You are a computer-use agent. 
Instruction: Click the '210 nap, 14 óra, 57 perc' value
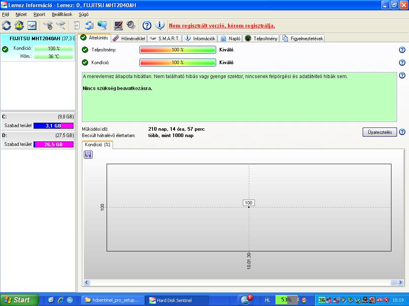(176, 129)
